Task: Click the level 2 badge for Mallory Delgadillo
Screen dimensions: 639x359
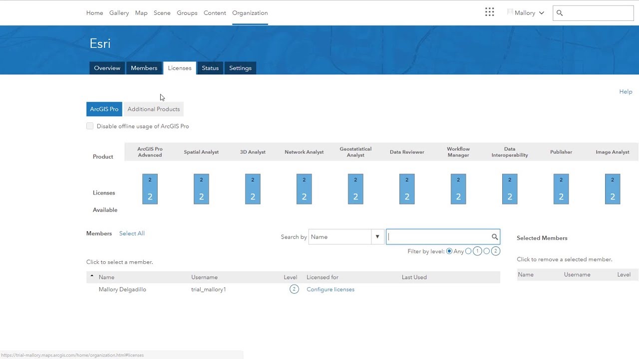Action: [x=294, y=289]
